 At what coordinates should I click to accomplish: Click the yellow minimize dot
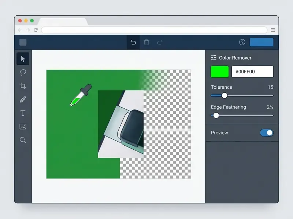click(26, 21)
